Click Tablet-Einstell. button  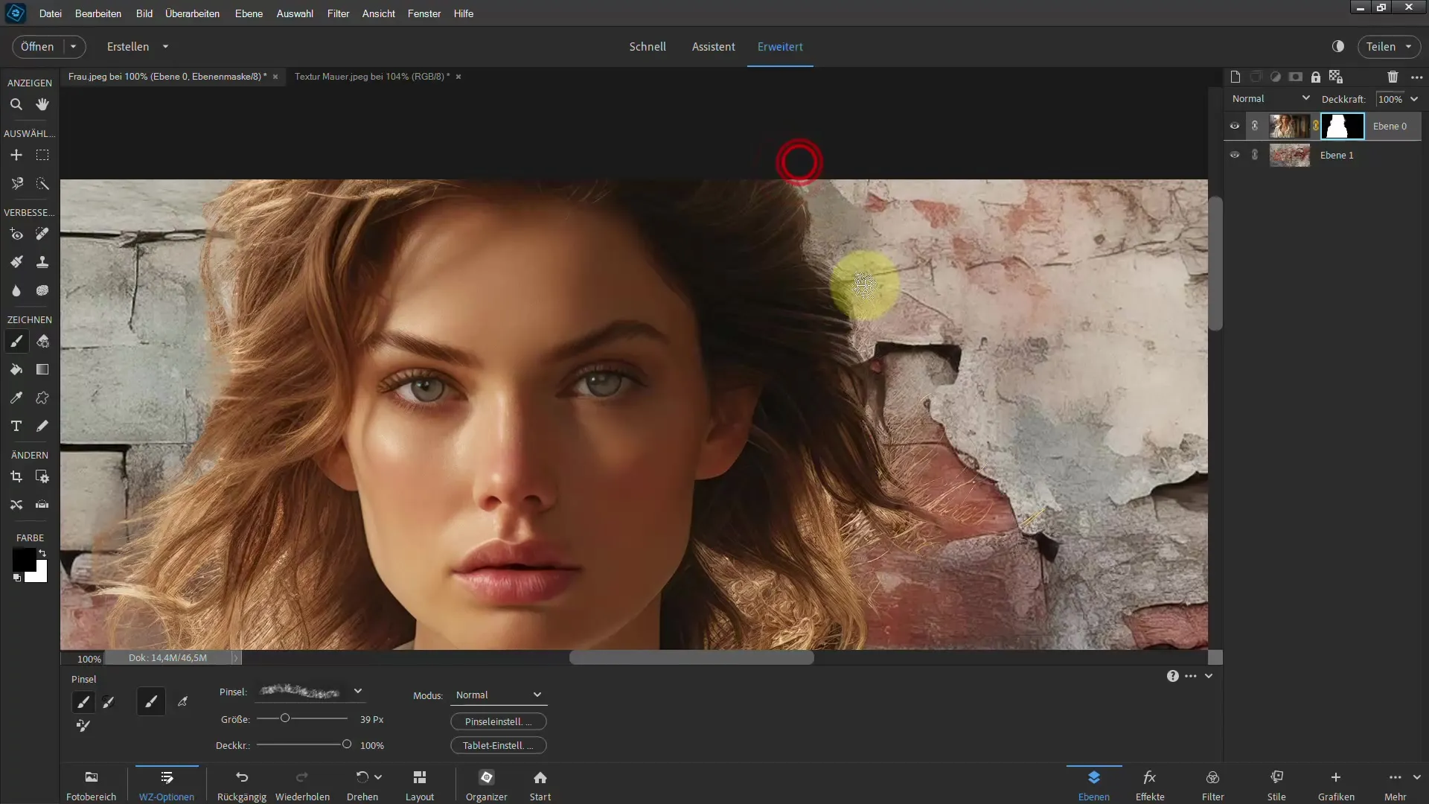(499, 745)
